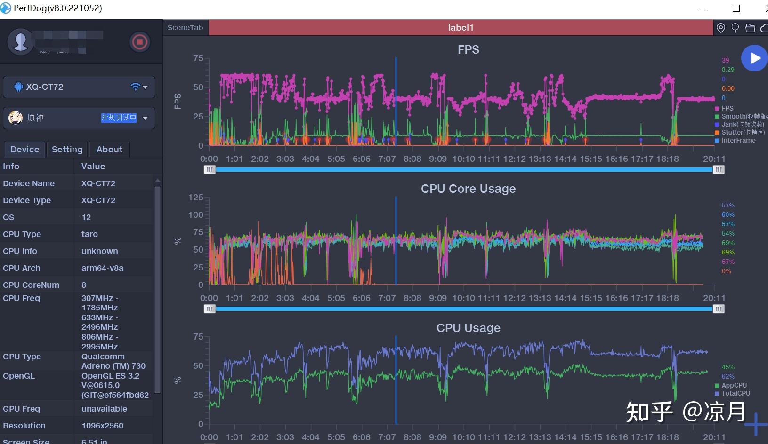Toggle the Jank legend swatch
768x444 pixels.
coord(717,125)
